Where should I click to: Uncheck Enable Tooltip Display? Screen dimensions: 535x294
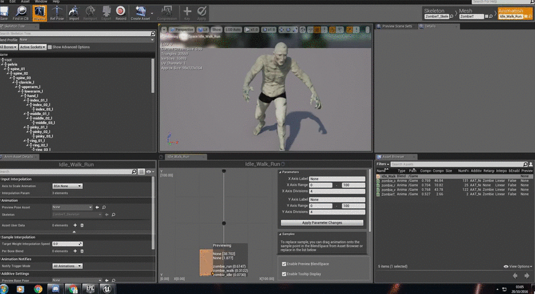(284, 275)
